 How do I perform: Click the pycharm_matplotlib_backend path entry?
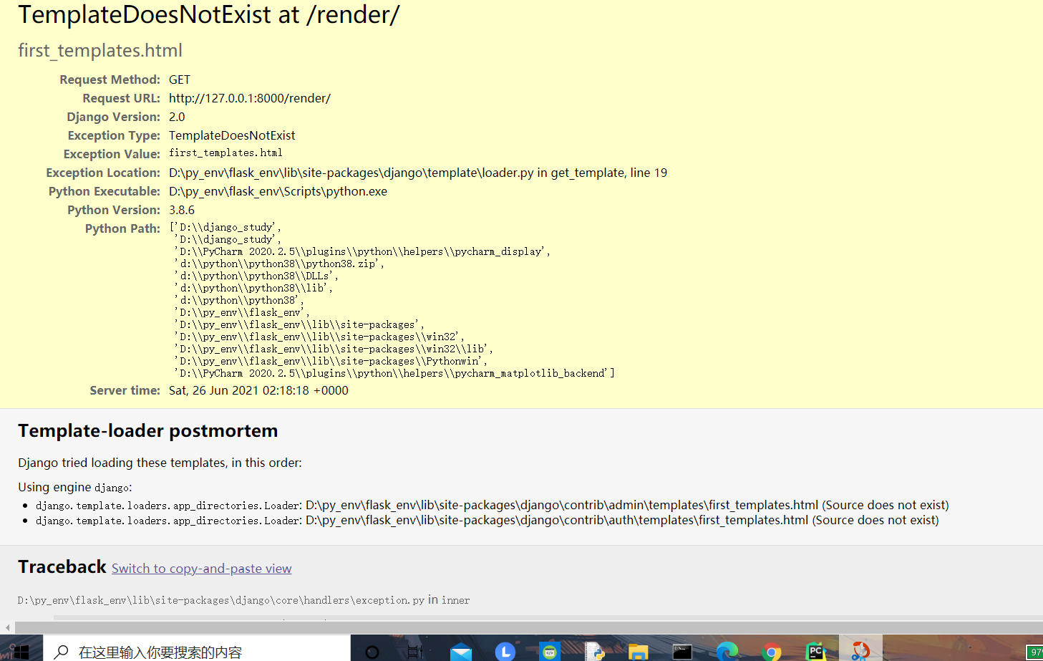394,373
